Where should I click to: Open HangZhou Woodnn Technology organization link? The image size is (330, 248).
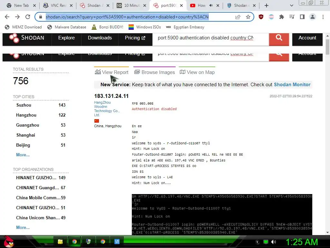point(107,108)
